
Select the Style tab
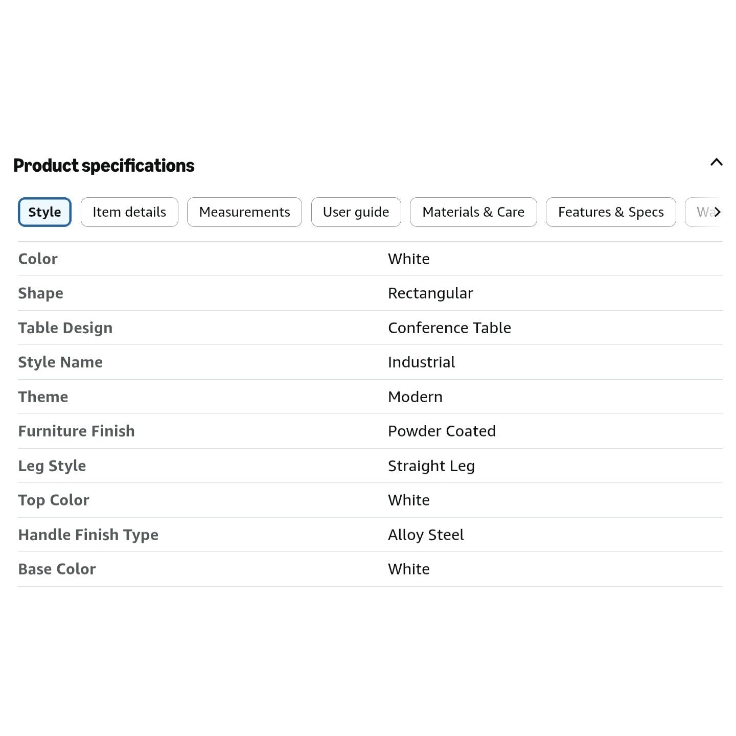44,212
